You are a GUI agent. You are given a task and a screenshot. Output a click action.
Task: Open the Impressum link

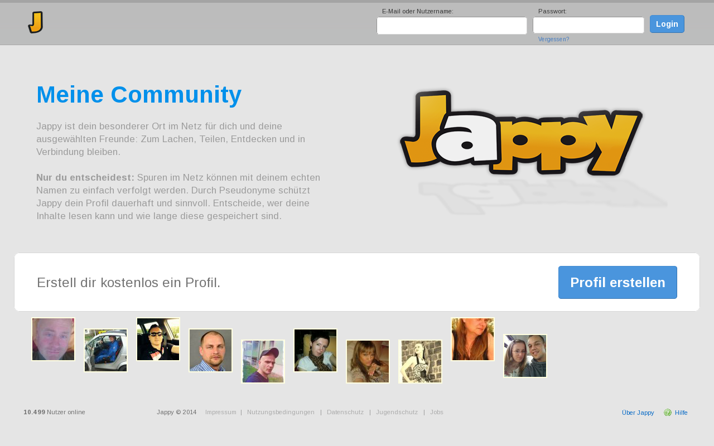click(x=221, y=412)
